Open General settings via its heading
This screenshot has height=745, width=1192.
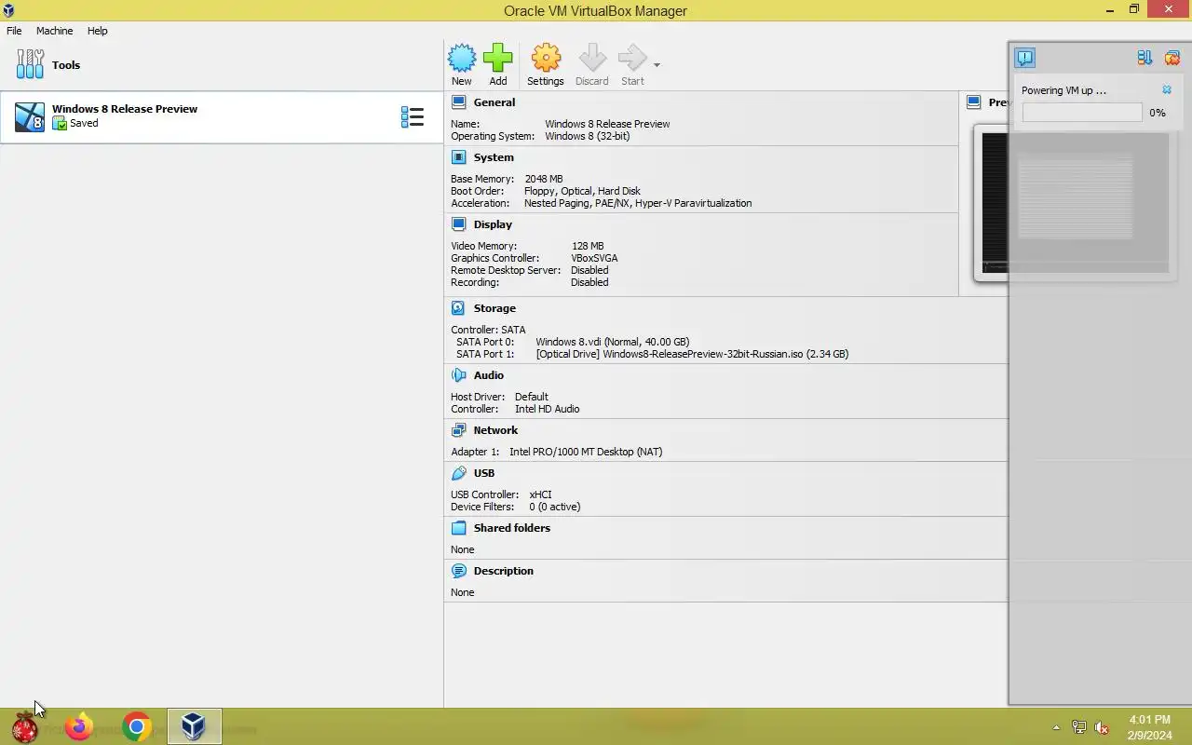coord(494,102)
